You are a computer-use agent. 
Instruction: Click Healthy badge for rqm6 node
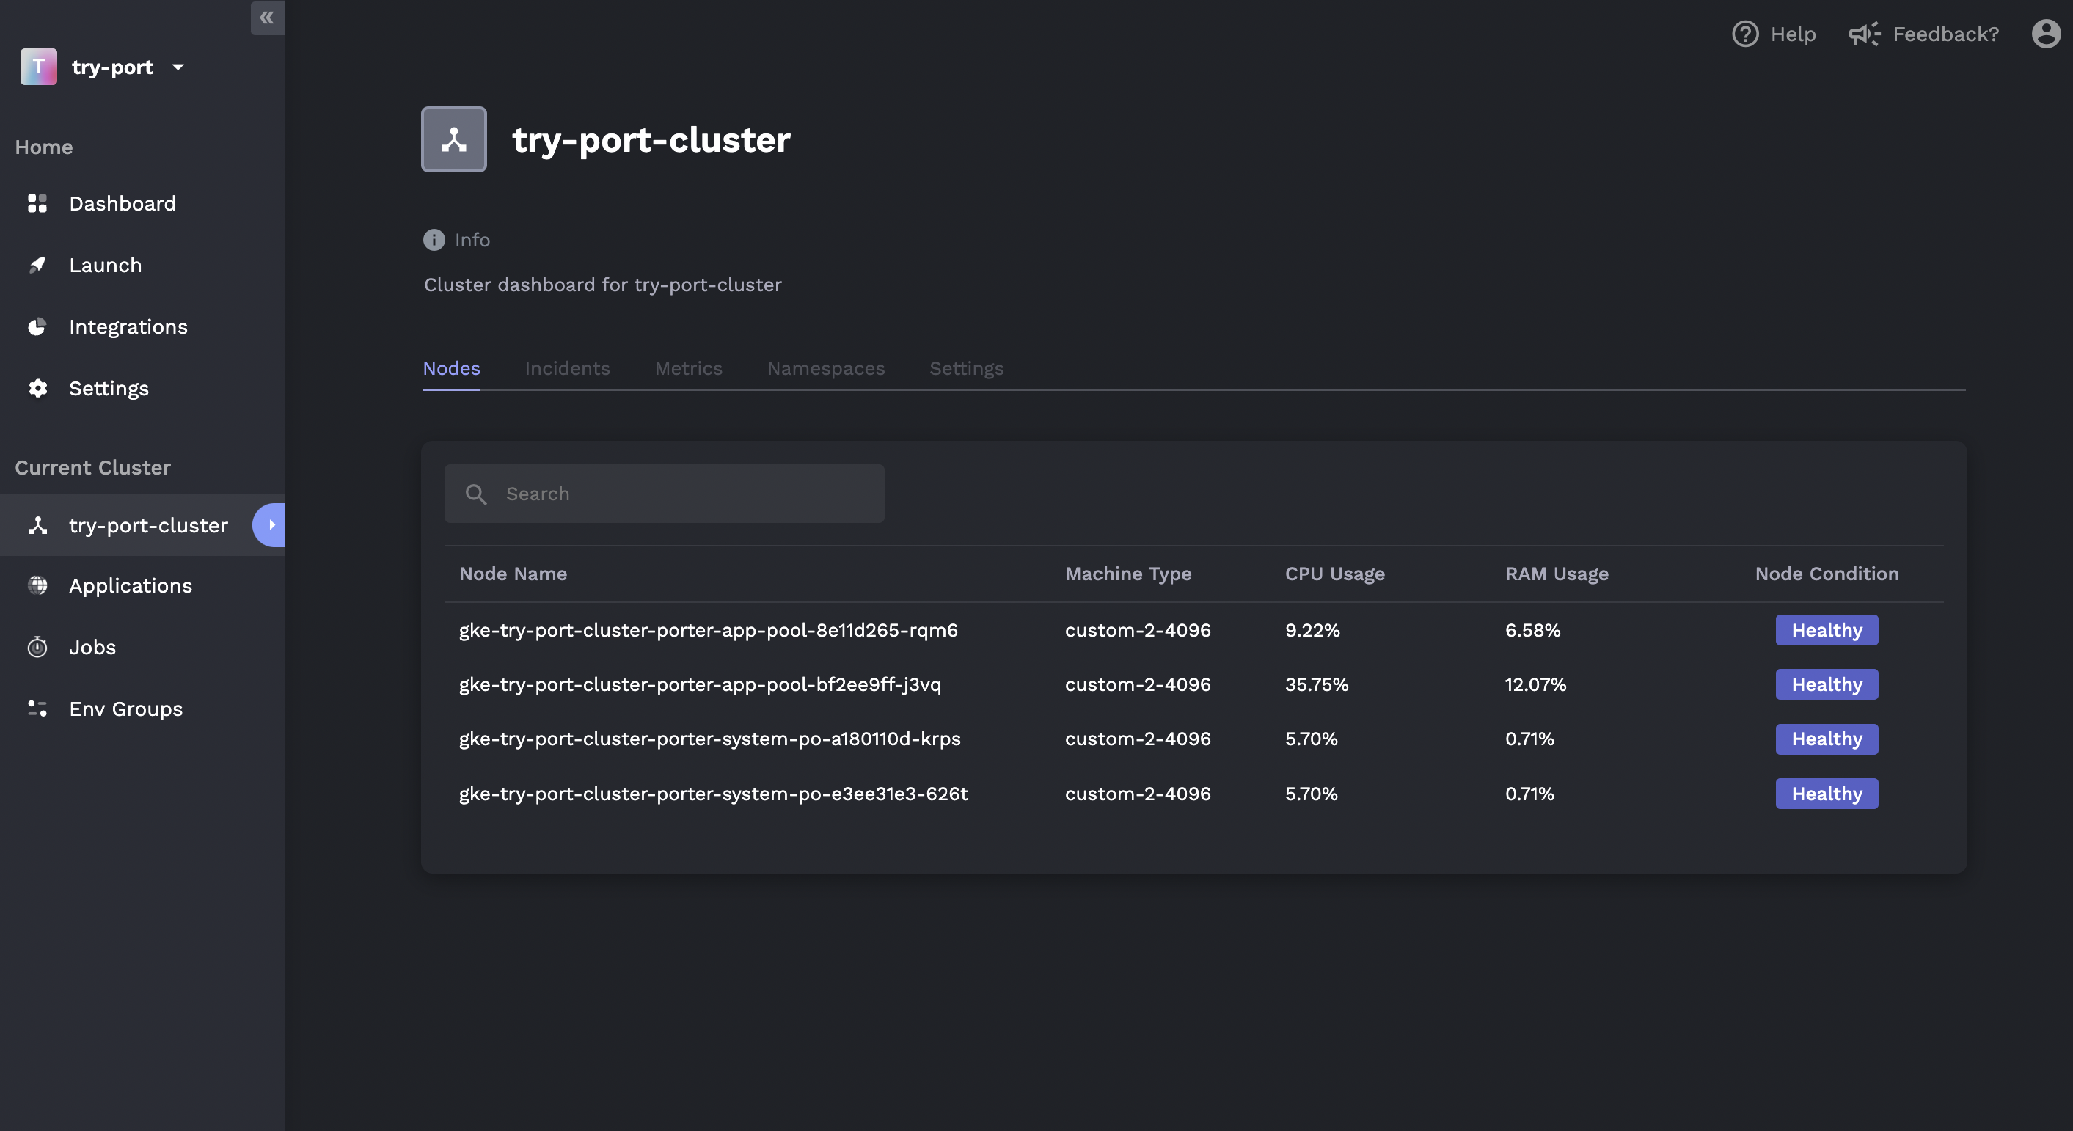point(1827,630)
